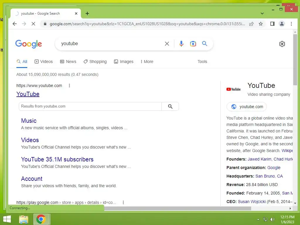Open the Tools filter options
This screenshot has height=225, width=300.
pos(202,62)
